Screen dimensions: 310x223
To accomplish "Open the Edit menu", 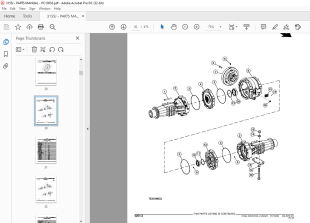I will [12, 8].
